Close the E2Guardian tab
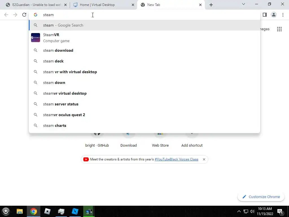The width and height of the screenshot is (289, 217). (65, 5)
